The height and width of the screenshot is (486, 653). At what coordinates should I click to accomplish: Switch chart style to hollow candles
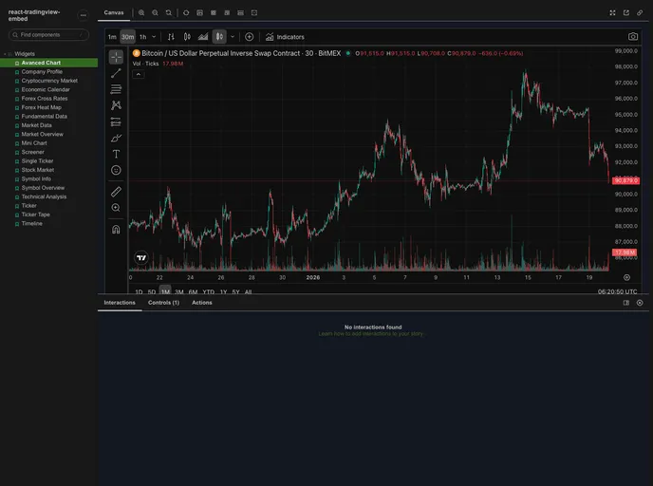coord(187,37)
